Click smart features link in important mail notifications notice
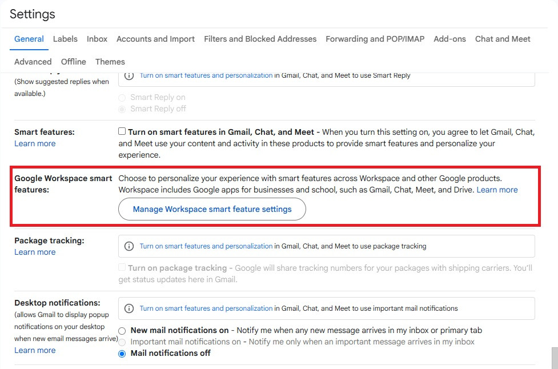Screen dimensions: 558x369 [x=206, y=308]
